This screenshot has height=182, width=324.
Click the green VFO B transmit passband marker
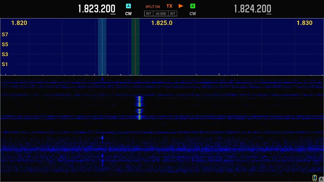135,47
